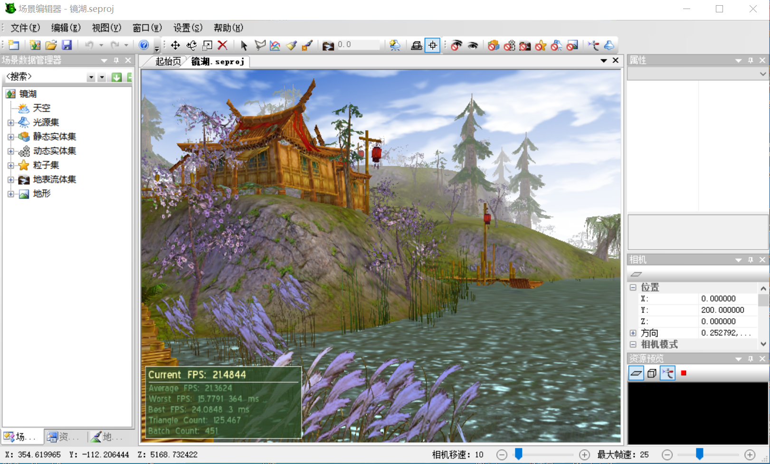Click red stop square in resource preview
Screen dimensions: 770x464
(684, 373)
